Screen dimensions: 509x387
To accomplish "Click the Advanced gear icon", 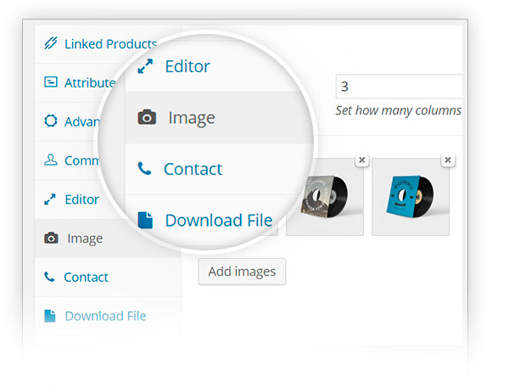I will (x=51, y=121).
